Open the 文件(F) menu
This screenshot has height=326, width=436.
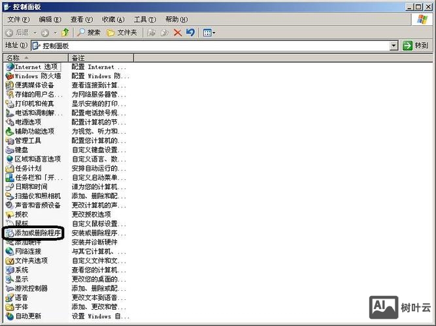click(18, 20)
